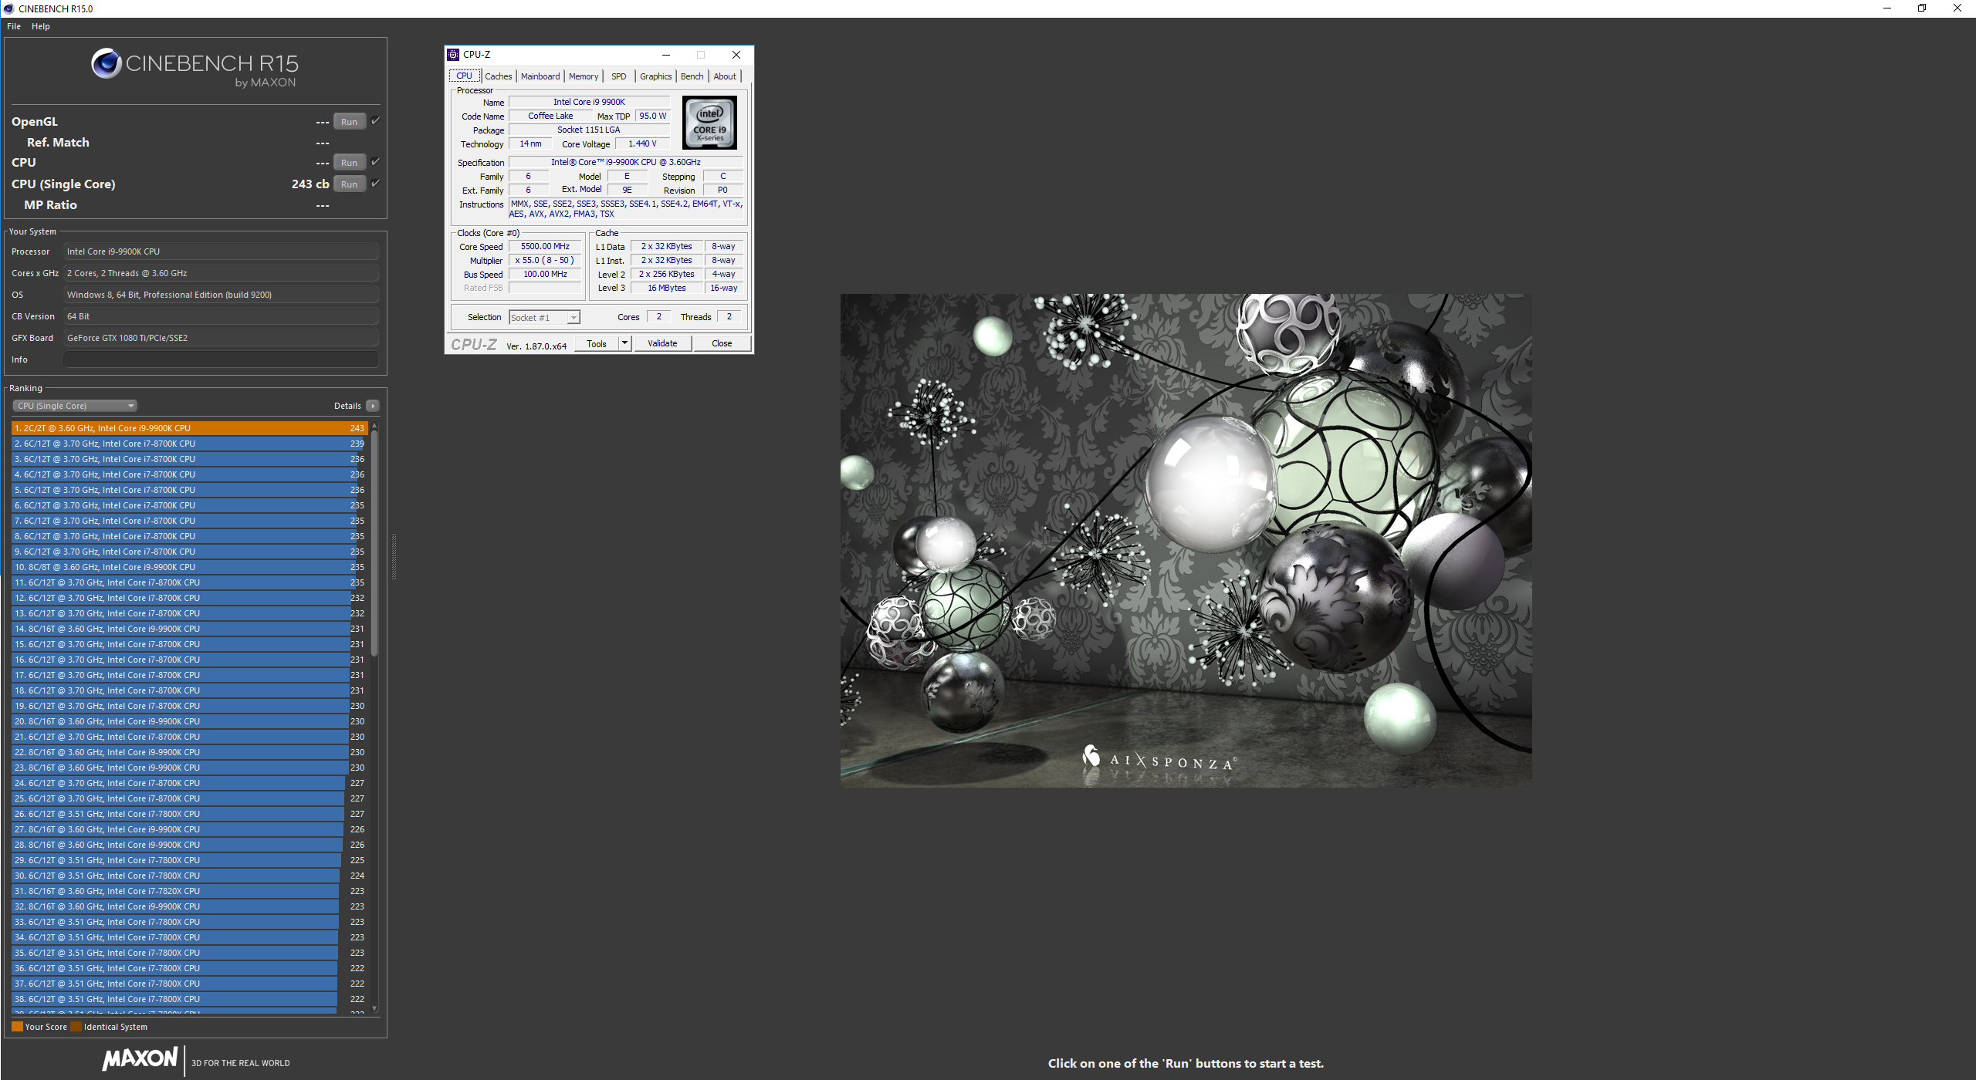1976x1080 pixels.
Task: Switch to the Mainboard tab in CPU-Z
Action: pos(540,76)
